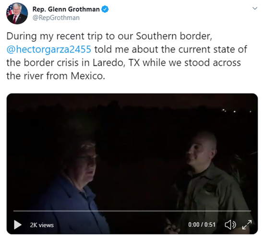Play the tweet video
This screenshot has height=236, width=264.
pos(18,224)
